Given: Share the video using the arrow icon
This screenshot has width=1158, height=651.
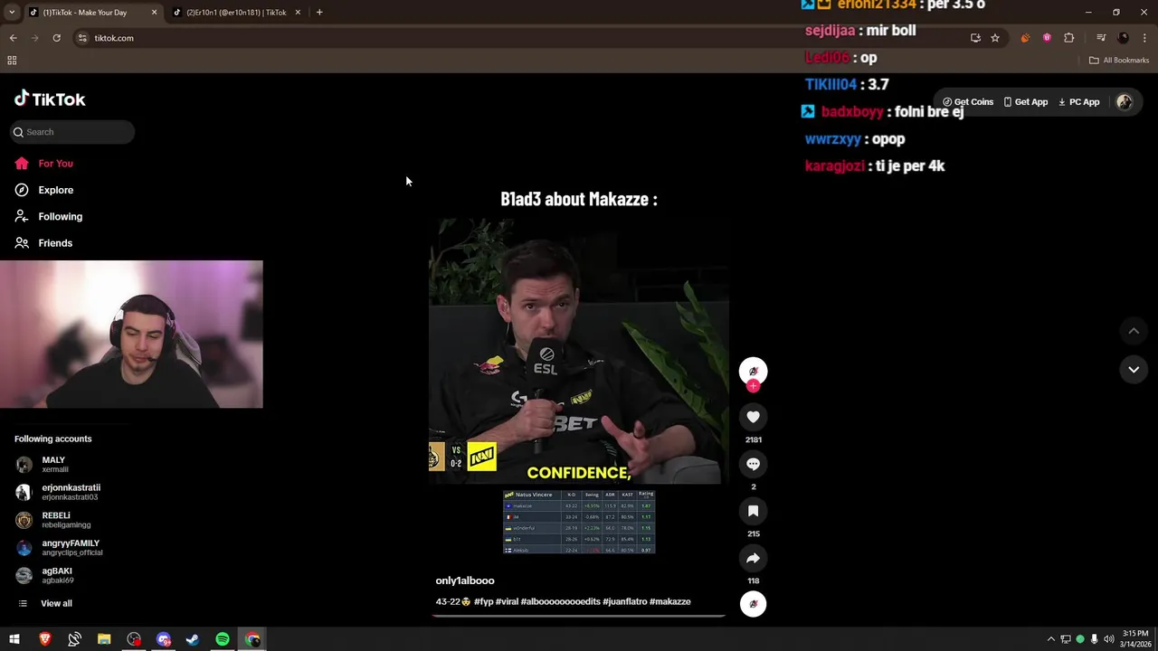Looking at the screenshot, I should 753,558.
